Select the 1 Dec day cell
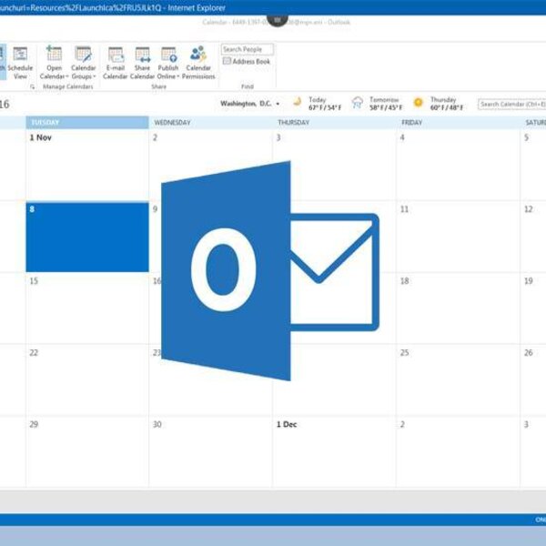The width and height of the screenshot is (546, 546). 334,452
